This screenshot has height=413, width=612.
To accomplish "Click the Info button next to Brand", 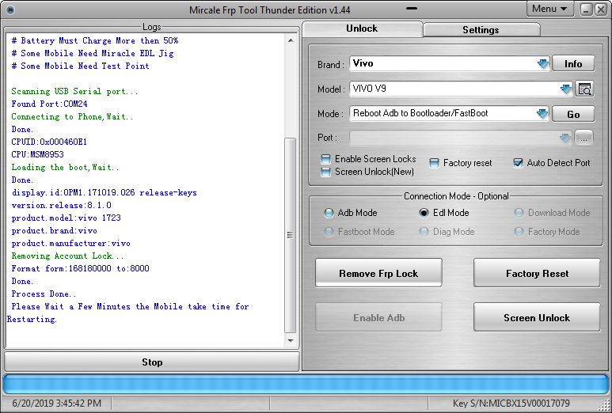I will click(x=573, y=64).
